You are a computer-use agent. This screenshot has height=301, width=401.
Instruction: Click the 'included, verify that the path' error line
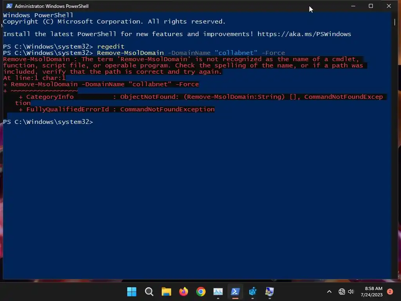[x=112, y=72]
